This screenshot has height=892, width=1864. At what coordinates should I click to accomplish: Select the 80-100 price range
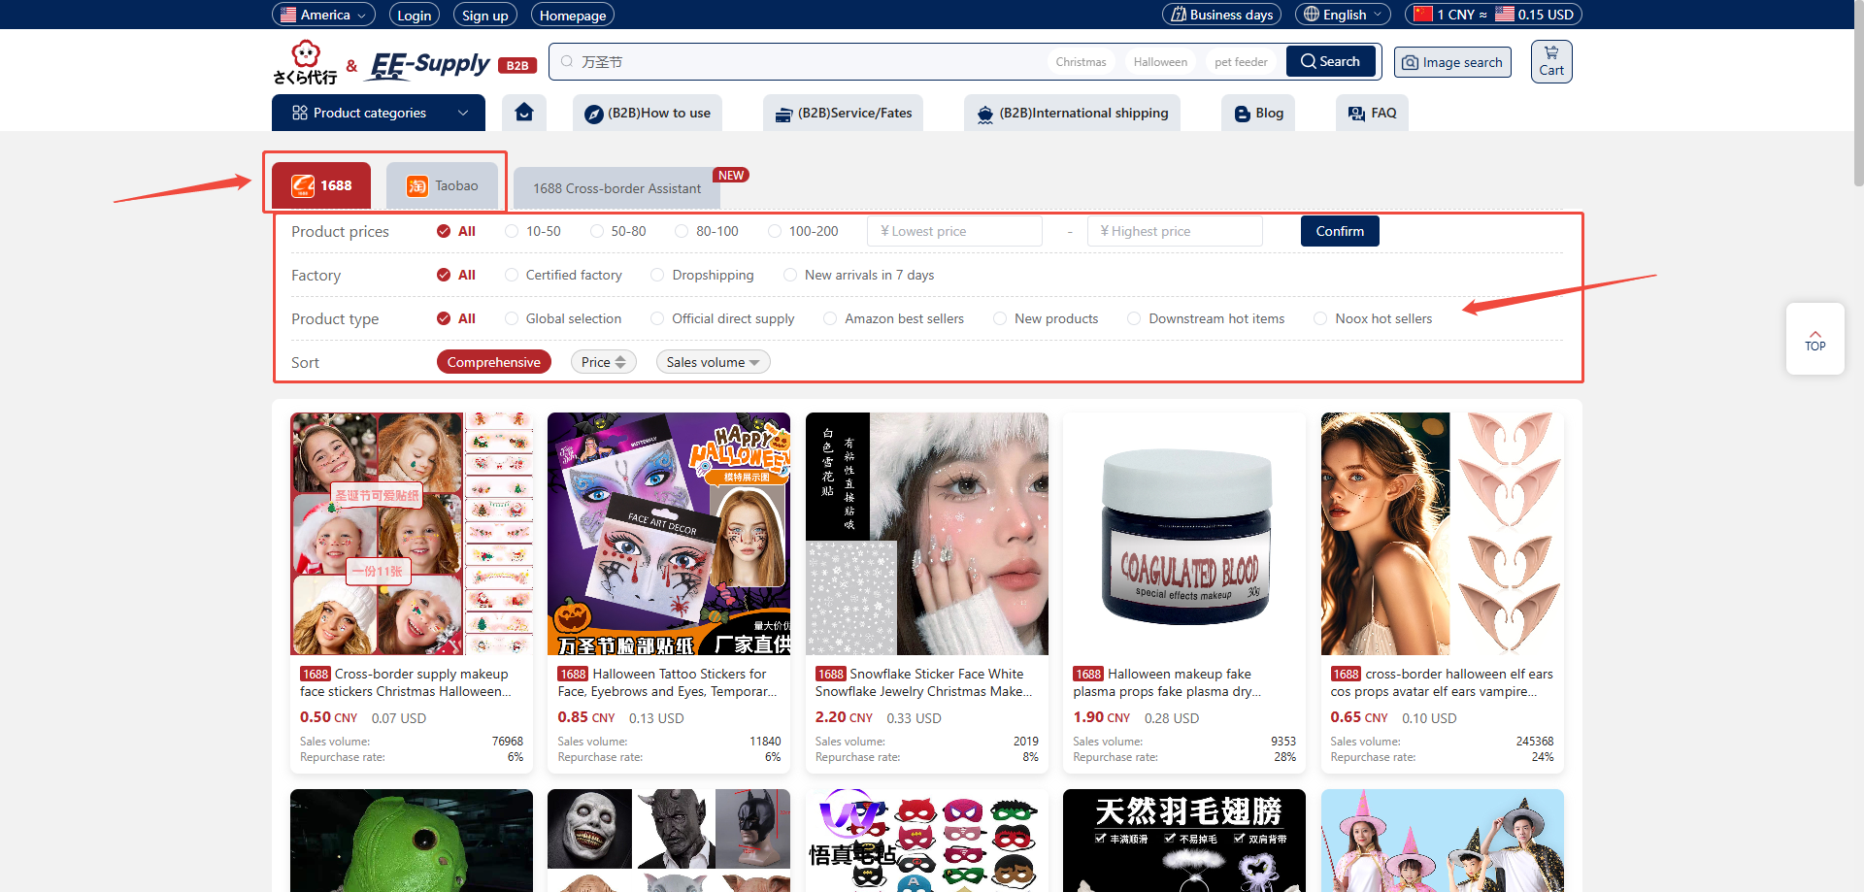[x=707, y=231]
